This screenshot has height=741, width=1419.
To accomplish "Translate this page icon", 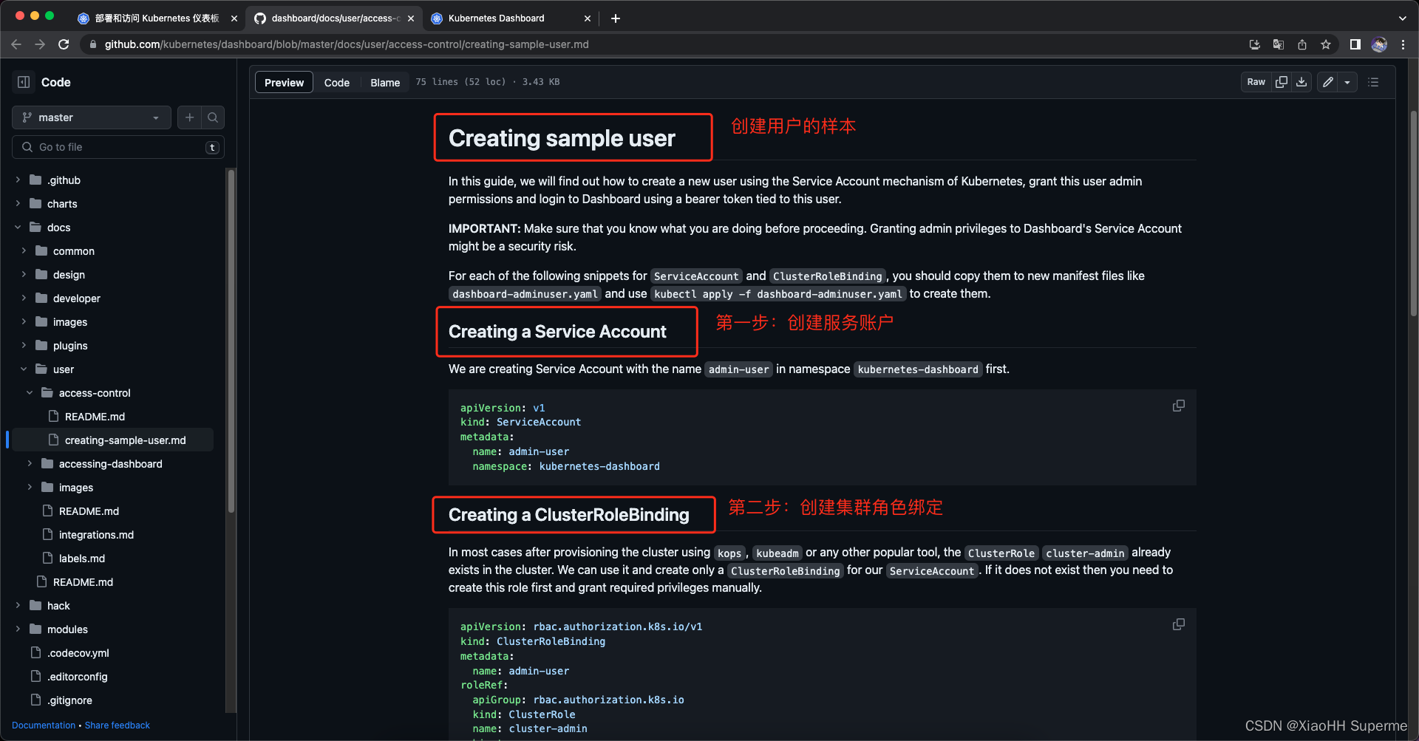I will [x=1279, y=44].
